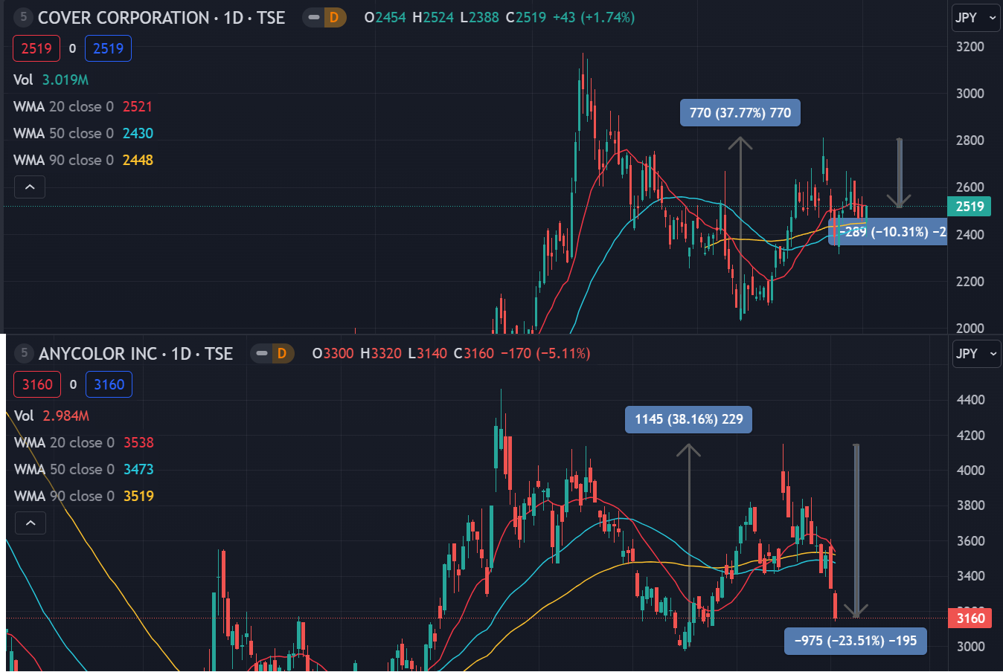Click the ANYCOLOR INC symbol title
1003x672 pixels.
coord(98,354)
